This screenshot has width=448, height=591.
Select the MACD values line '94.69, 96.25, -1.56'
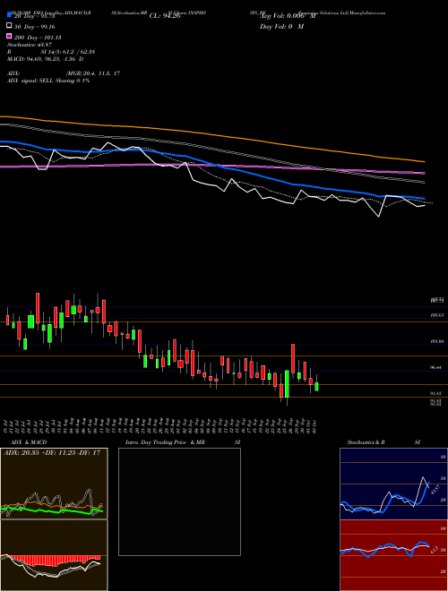pos(46,59)
